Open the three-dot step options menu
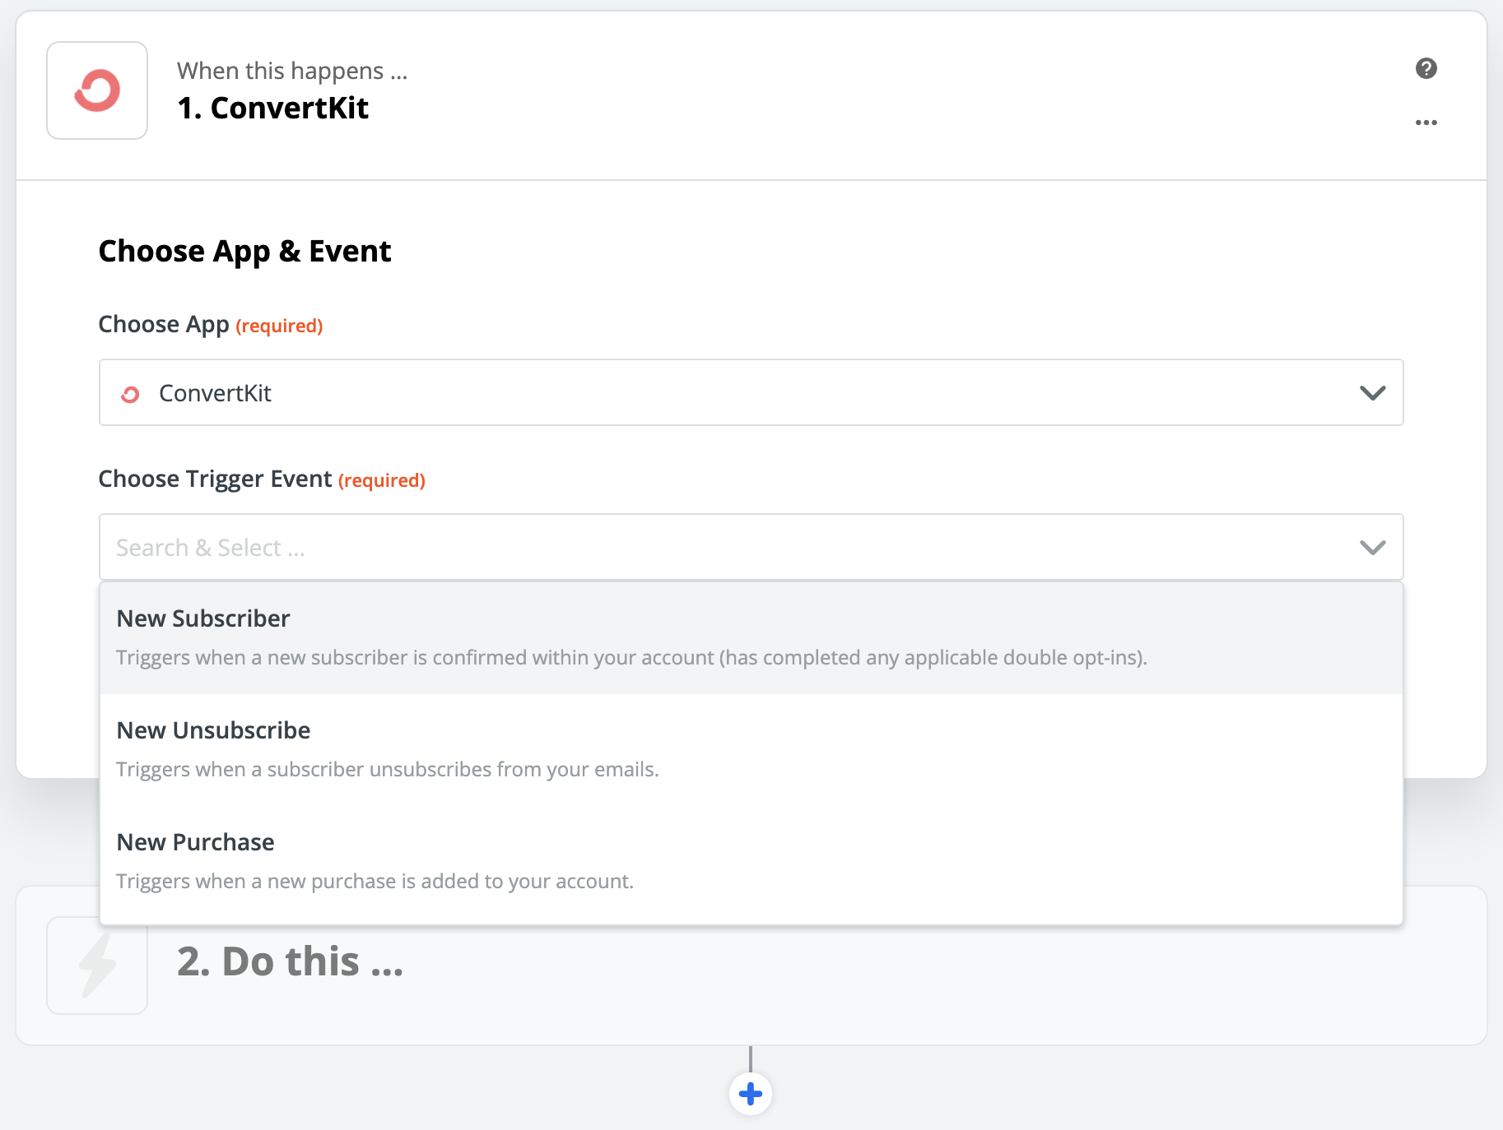Screen dimensions: 1503x1130 (1426, 123)
